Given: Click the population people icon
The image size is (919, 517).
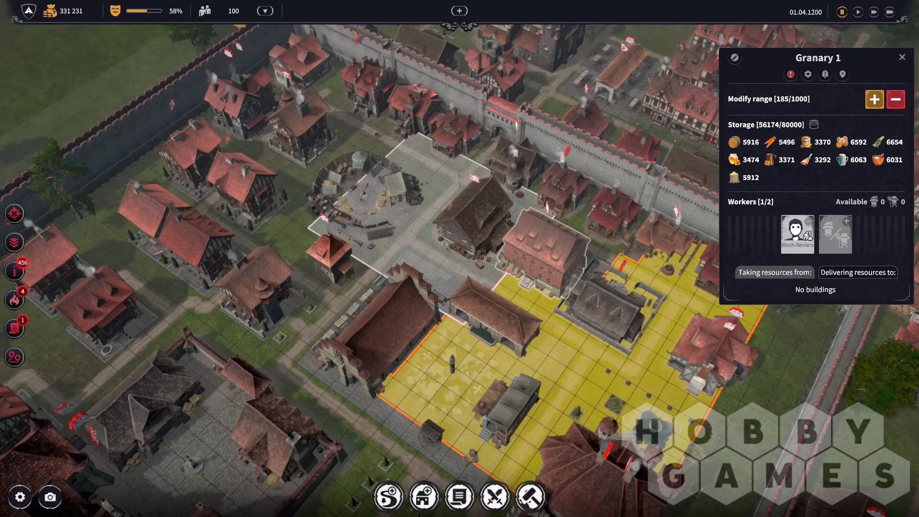Looking at the screenshot, I should [x=205, y=11].
